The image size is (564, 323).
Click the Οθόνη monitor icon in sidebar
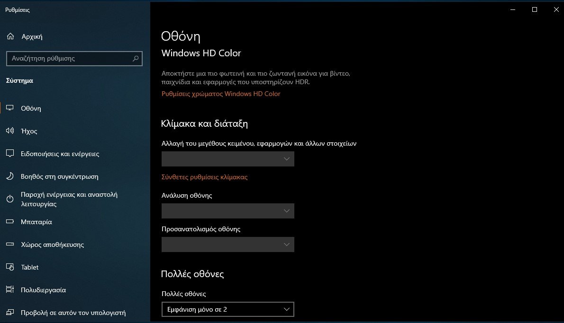pos(9,108)
